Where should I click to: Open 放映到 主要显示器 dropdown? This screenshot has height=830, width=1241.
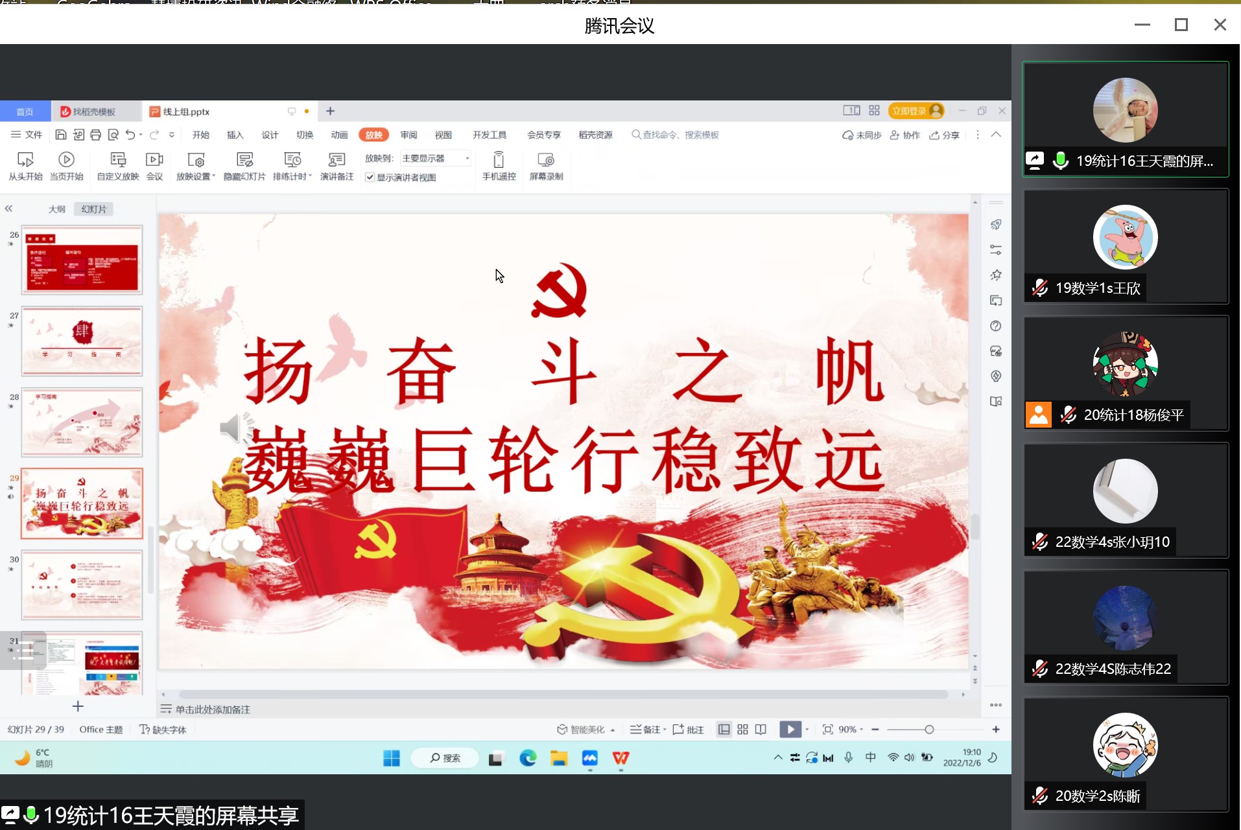point(435,158)
